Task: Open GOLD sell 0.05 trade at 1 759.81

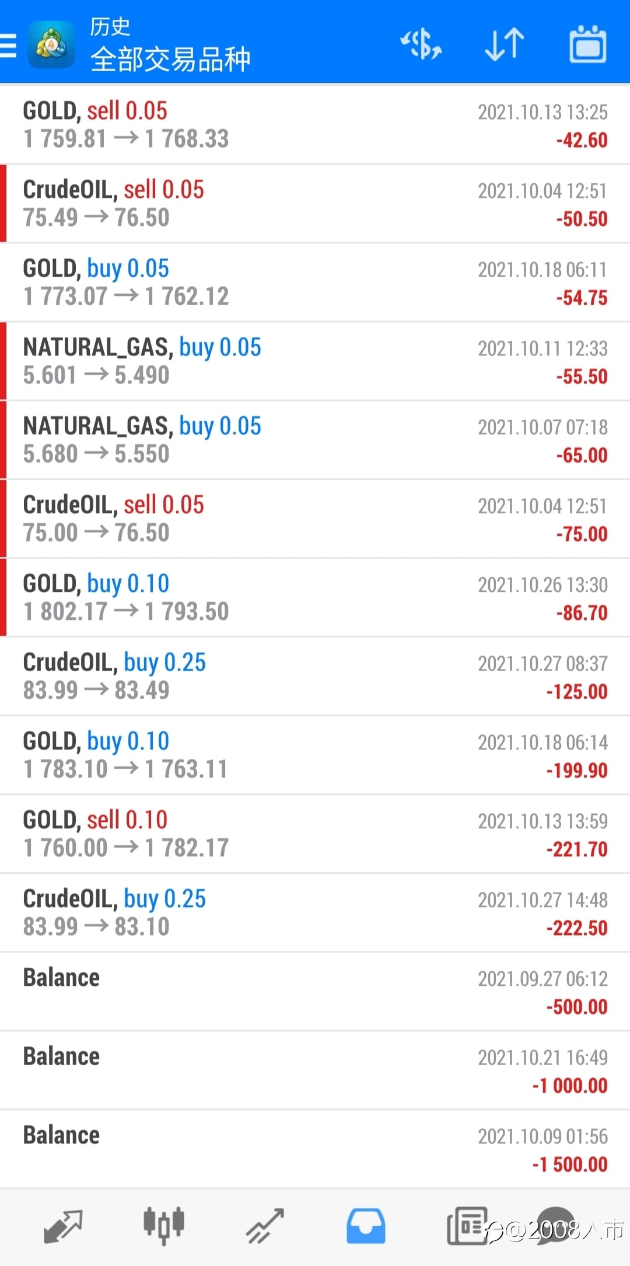Action: point(315,125)
